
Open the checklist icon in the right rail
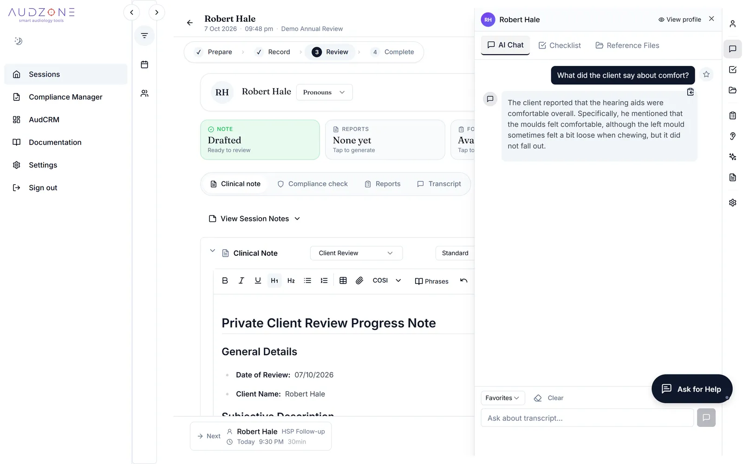[x=732, y=70]
